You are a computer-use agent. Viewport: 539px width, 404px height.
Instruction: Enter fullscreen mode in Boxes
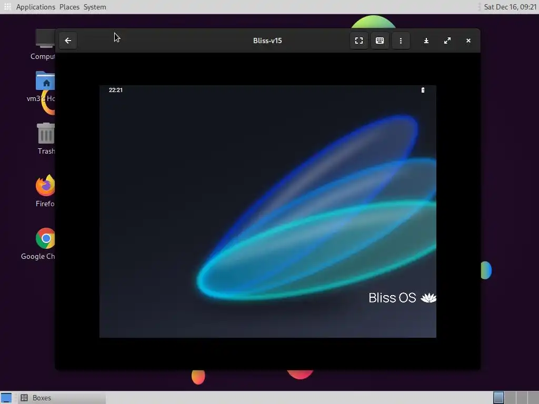pos(358,41)
